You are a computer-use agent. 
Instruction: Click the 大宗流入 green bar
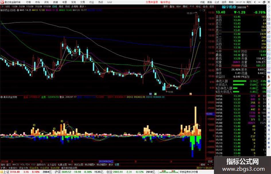pos(239,85)
